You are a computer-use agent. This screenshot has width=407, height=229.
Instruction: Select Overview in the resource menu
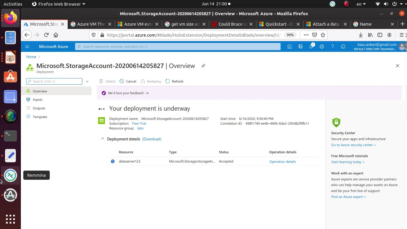pyautogui.click(x=56, y=91)
